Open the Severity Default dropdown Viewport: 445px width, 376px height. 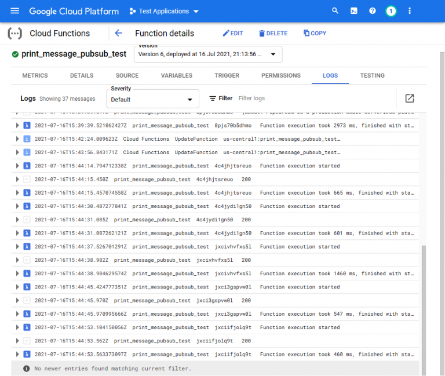[152, 99]
